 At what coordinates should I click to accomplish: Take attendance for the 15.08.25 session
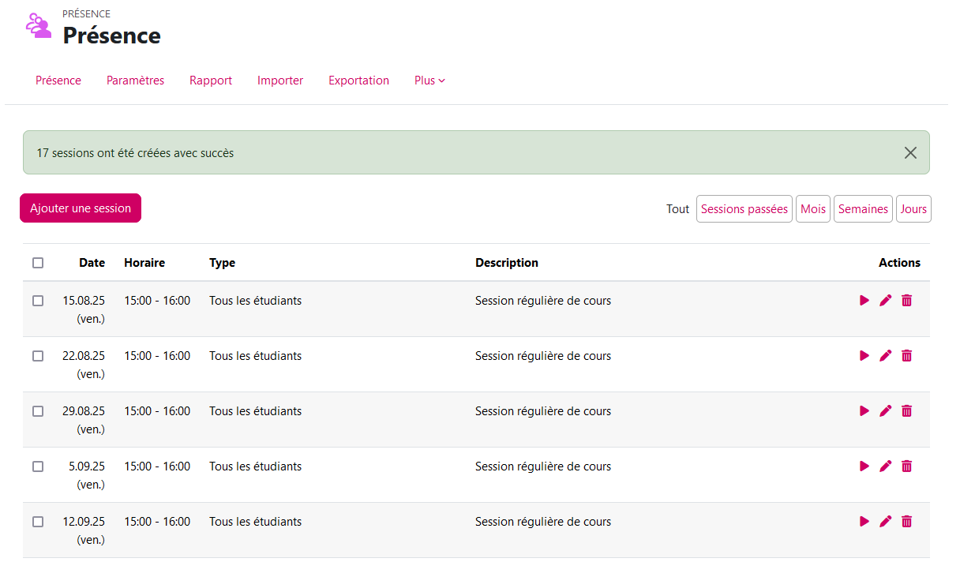coord(864,301)
